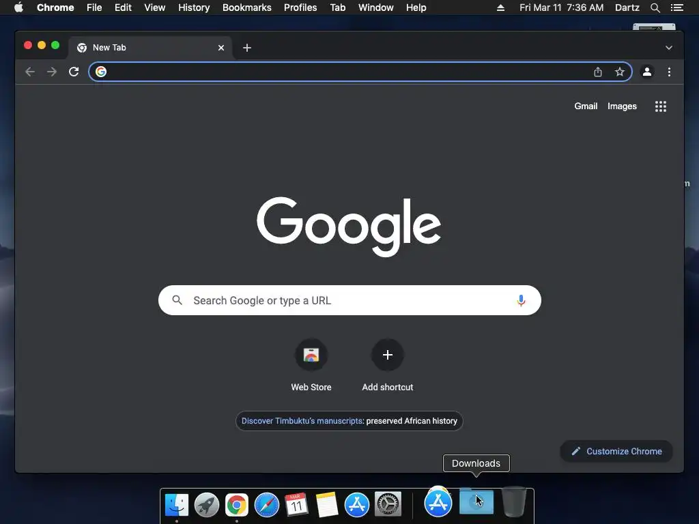Image resolution: width=699 pixels, height=524 pixels.
Task: Open the File menu
Action: pos(94,8)
